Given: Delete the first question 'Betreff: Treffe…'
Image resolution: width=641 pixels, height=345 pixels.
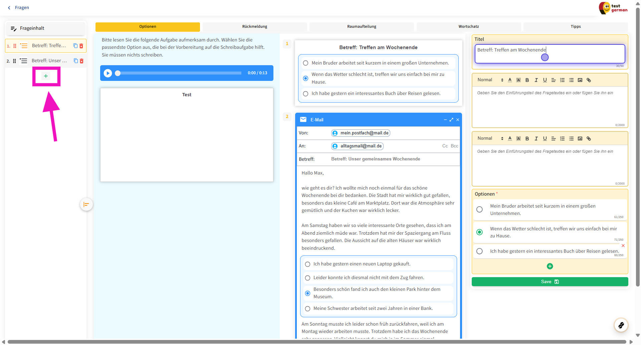Looking at the screenshot, I should tap(81, 46).
